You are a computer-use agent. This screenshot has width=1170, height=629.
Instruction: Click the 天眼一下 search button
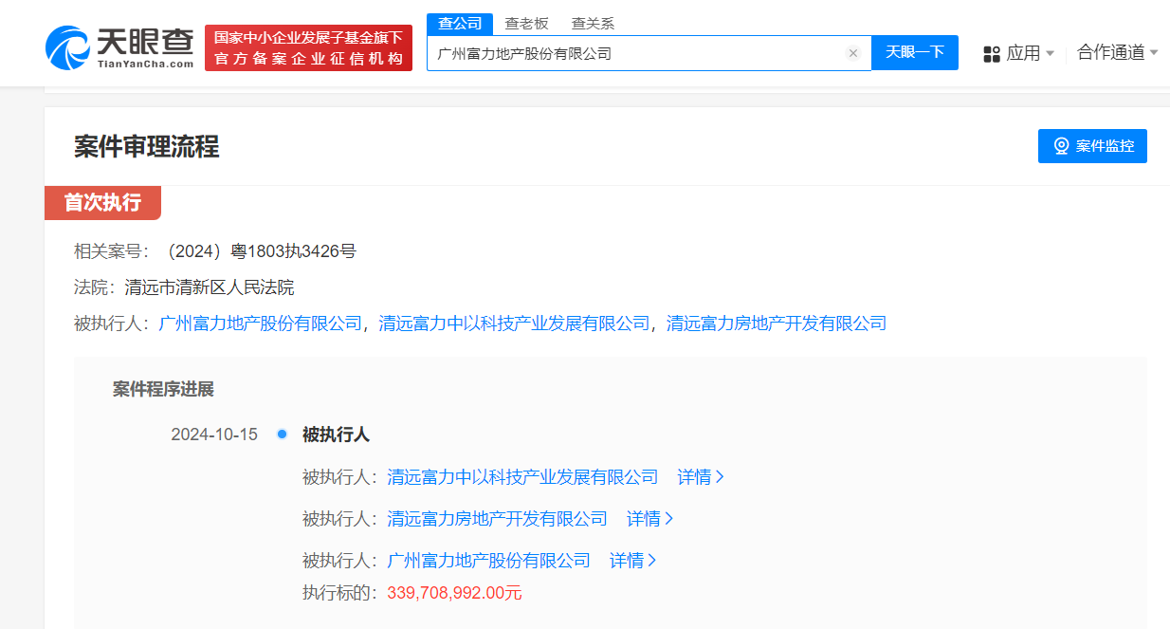(x=915, y=52)
